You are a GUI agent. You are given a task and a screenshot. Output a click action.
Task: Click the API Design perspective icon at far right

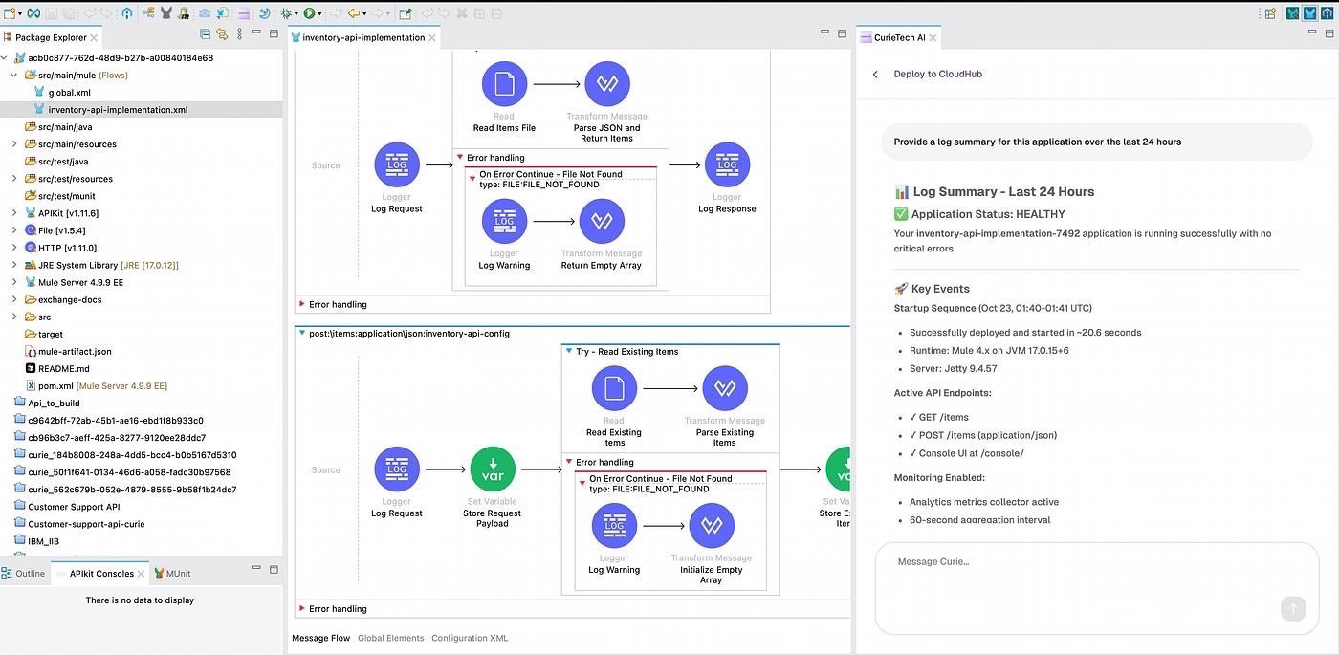(1327, 13)
